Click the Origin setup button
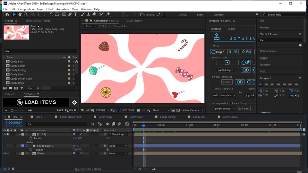The image size is (308, 173). coord(218,52)
